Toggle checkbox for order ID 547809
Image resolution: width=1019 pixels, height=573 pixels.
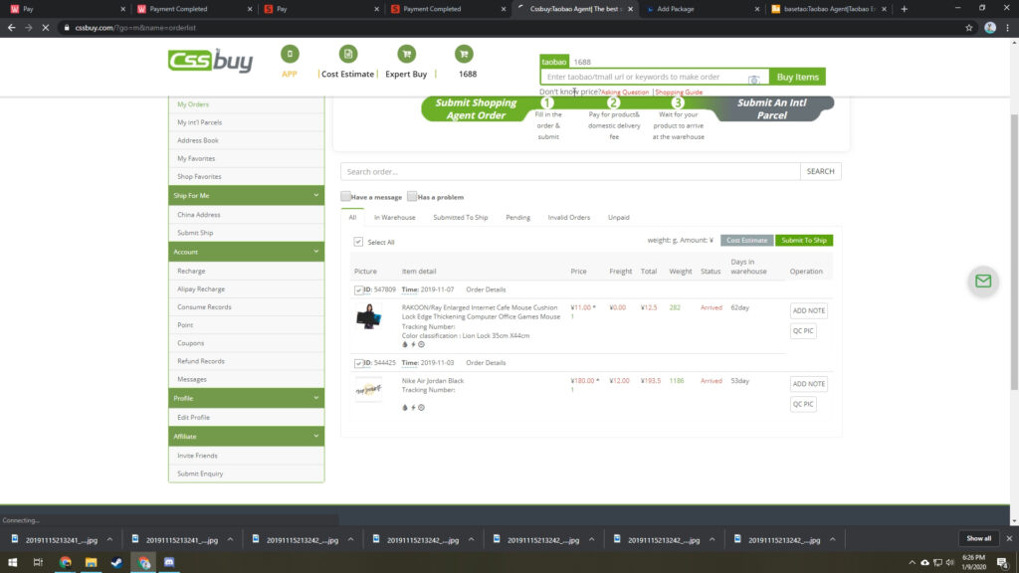coord(358,289)
